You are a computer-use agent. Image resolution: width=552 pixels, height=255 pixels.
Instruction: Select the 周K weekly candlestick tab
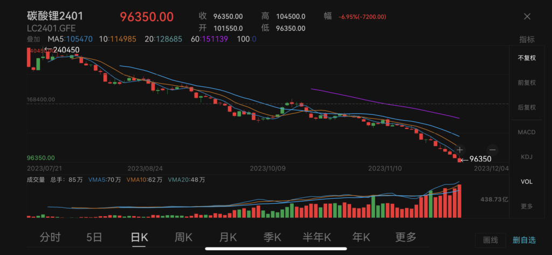point(183,237)
